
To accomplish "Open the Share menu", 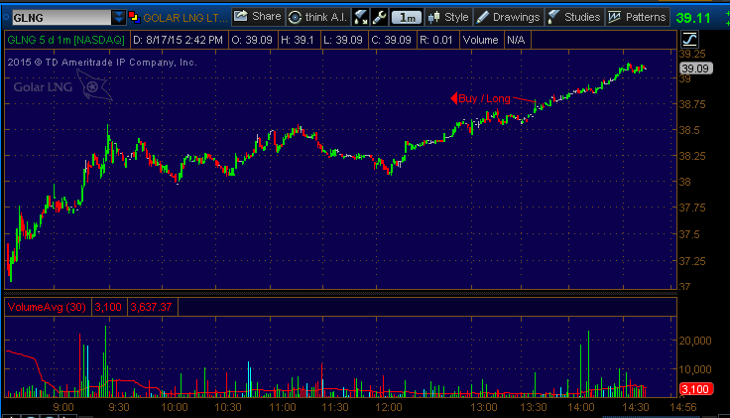I will [x=258, y=17].
